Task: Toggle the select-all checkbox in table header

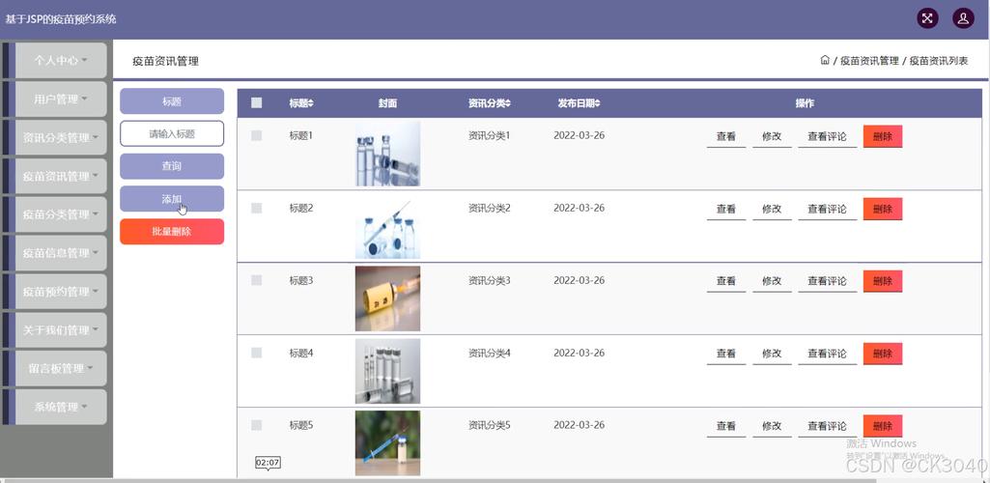Action: pos(256,103)
